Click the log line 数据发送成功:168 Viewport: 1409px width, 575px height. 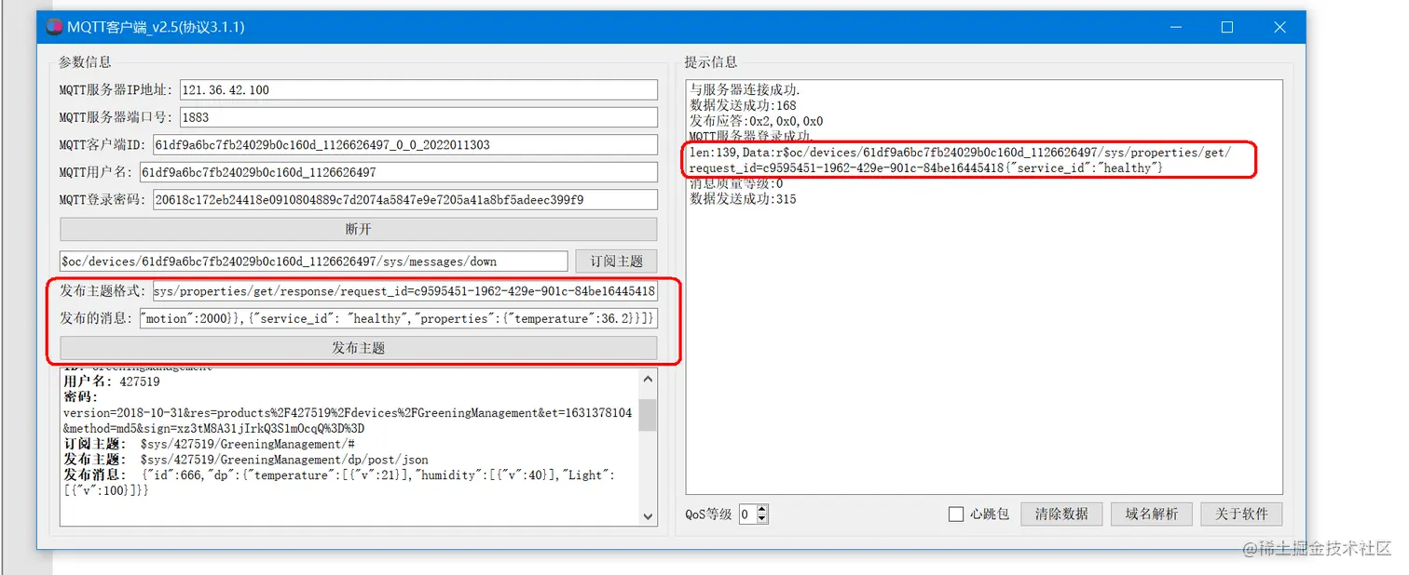click(743, 106)
